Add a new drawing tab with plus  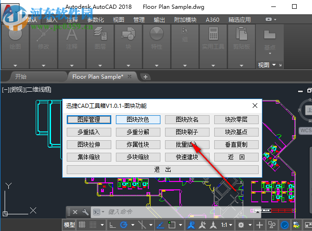(146, 77)
